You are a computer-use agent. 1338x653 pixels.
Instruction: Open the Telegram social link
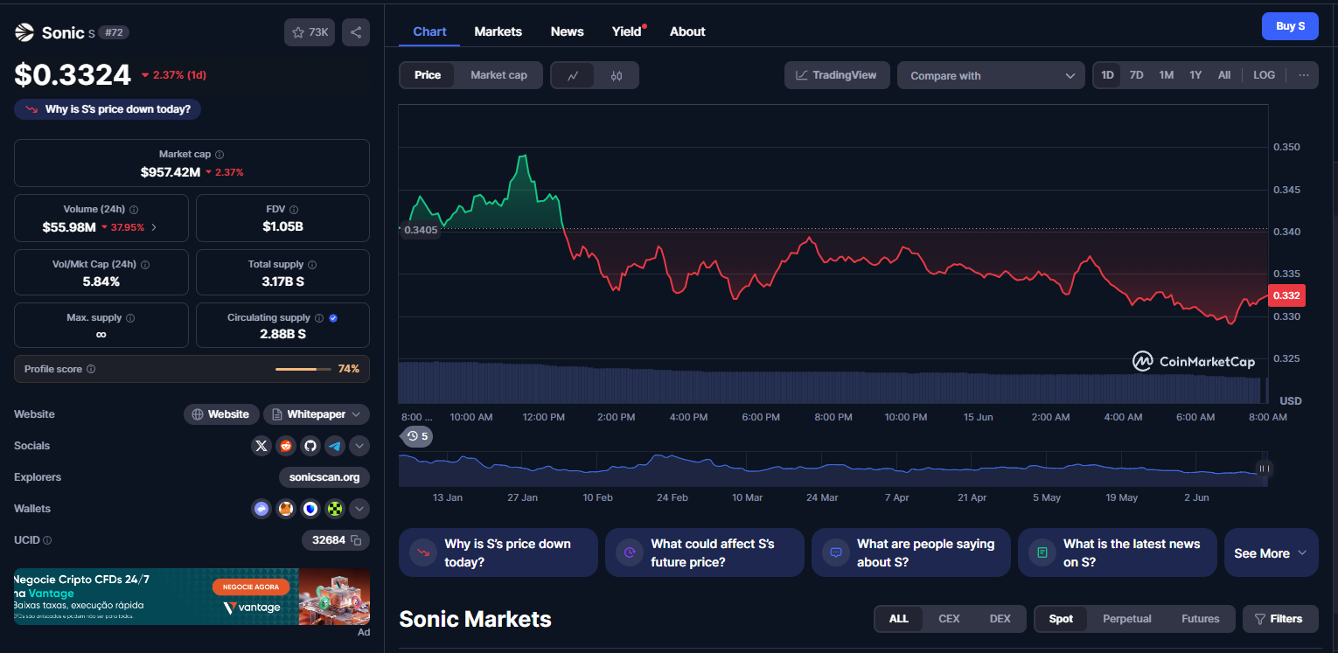coord(335,446)
